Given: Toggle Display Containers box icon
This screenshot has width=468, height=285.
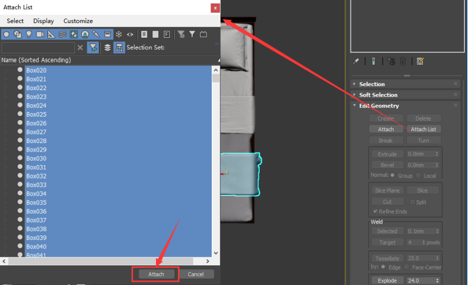Looking at the screenshot, I should [108, 34].
